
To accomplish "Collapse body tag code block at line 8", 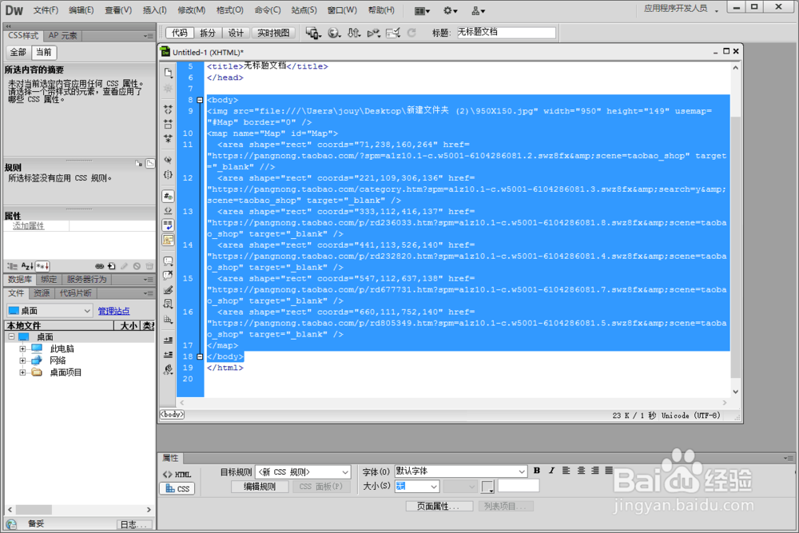I will click(200, 100).
